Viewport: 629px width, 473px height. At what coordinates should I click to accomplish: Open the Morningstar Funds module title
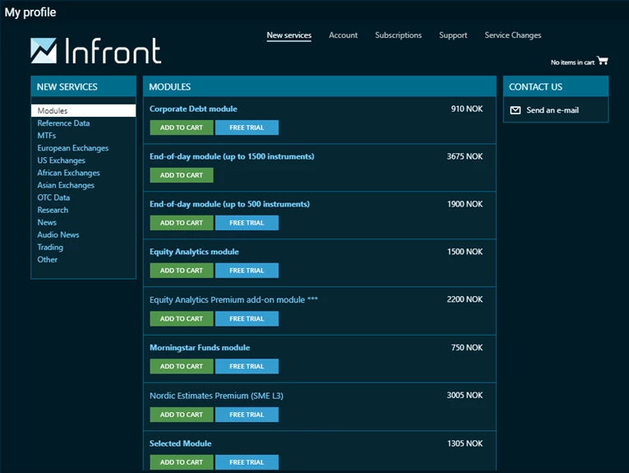(200, 348)
